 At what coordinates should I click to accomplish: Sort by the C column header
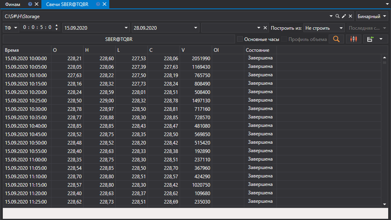(x=164, y=50)
